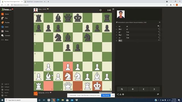Click the browser back button
This screenshot has height=102, width=182.
pyautogui.click(x=2, y=5)
